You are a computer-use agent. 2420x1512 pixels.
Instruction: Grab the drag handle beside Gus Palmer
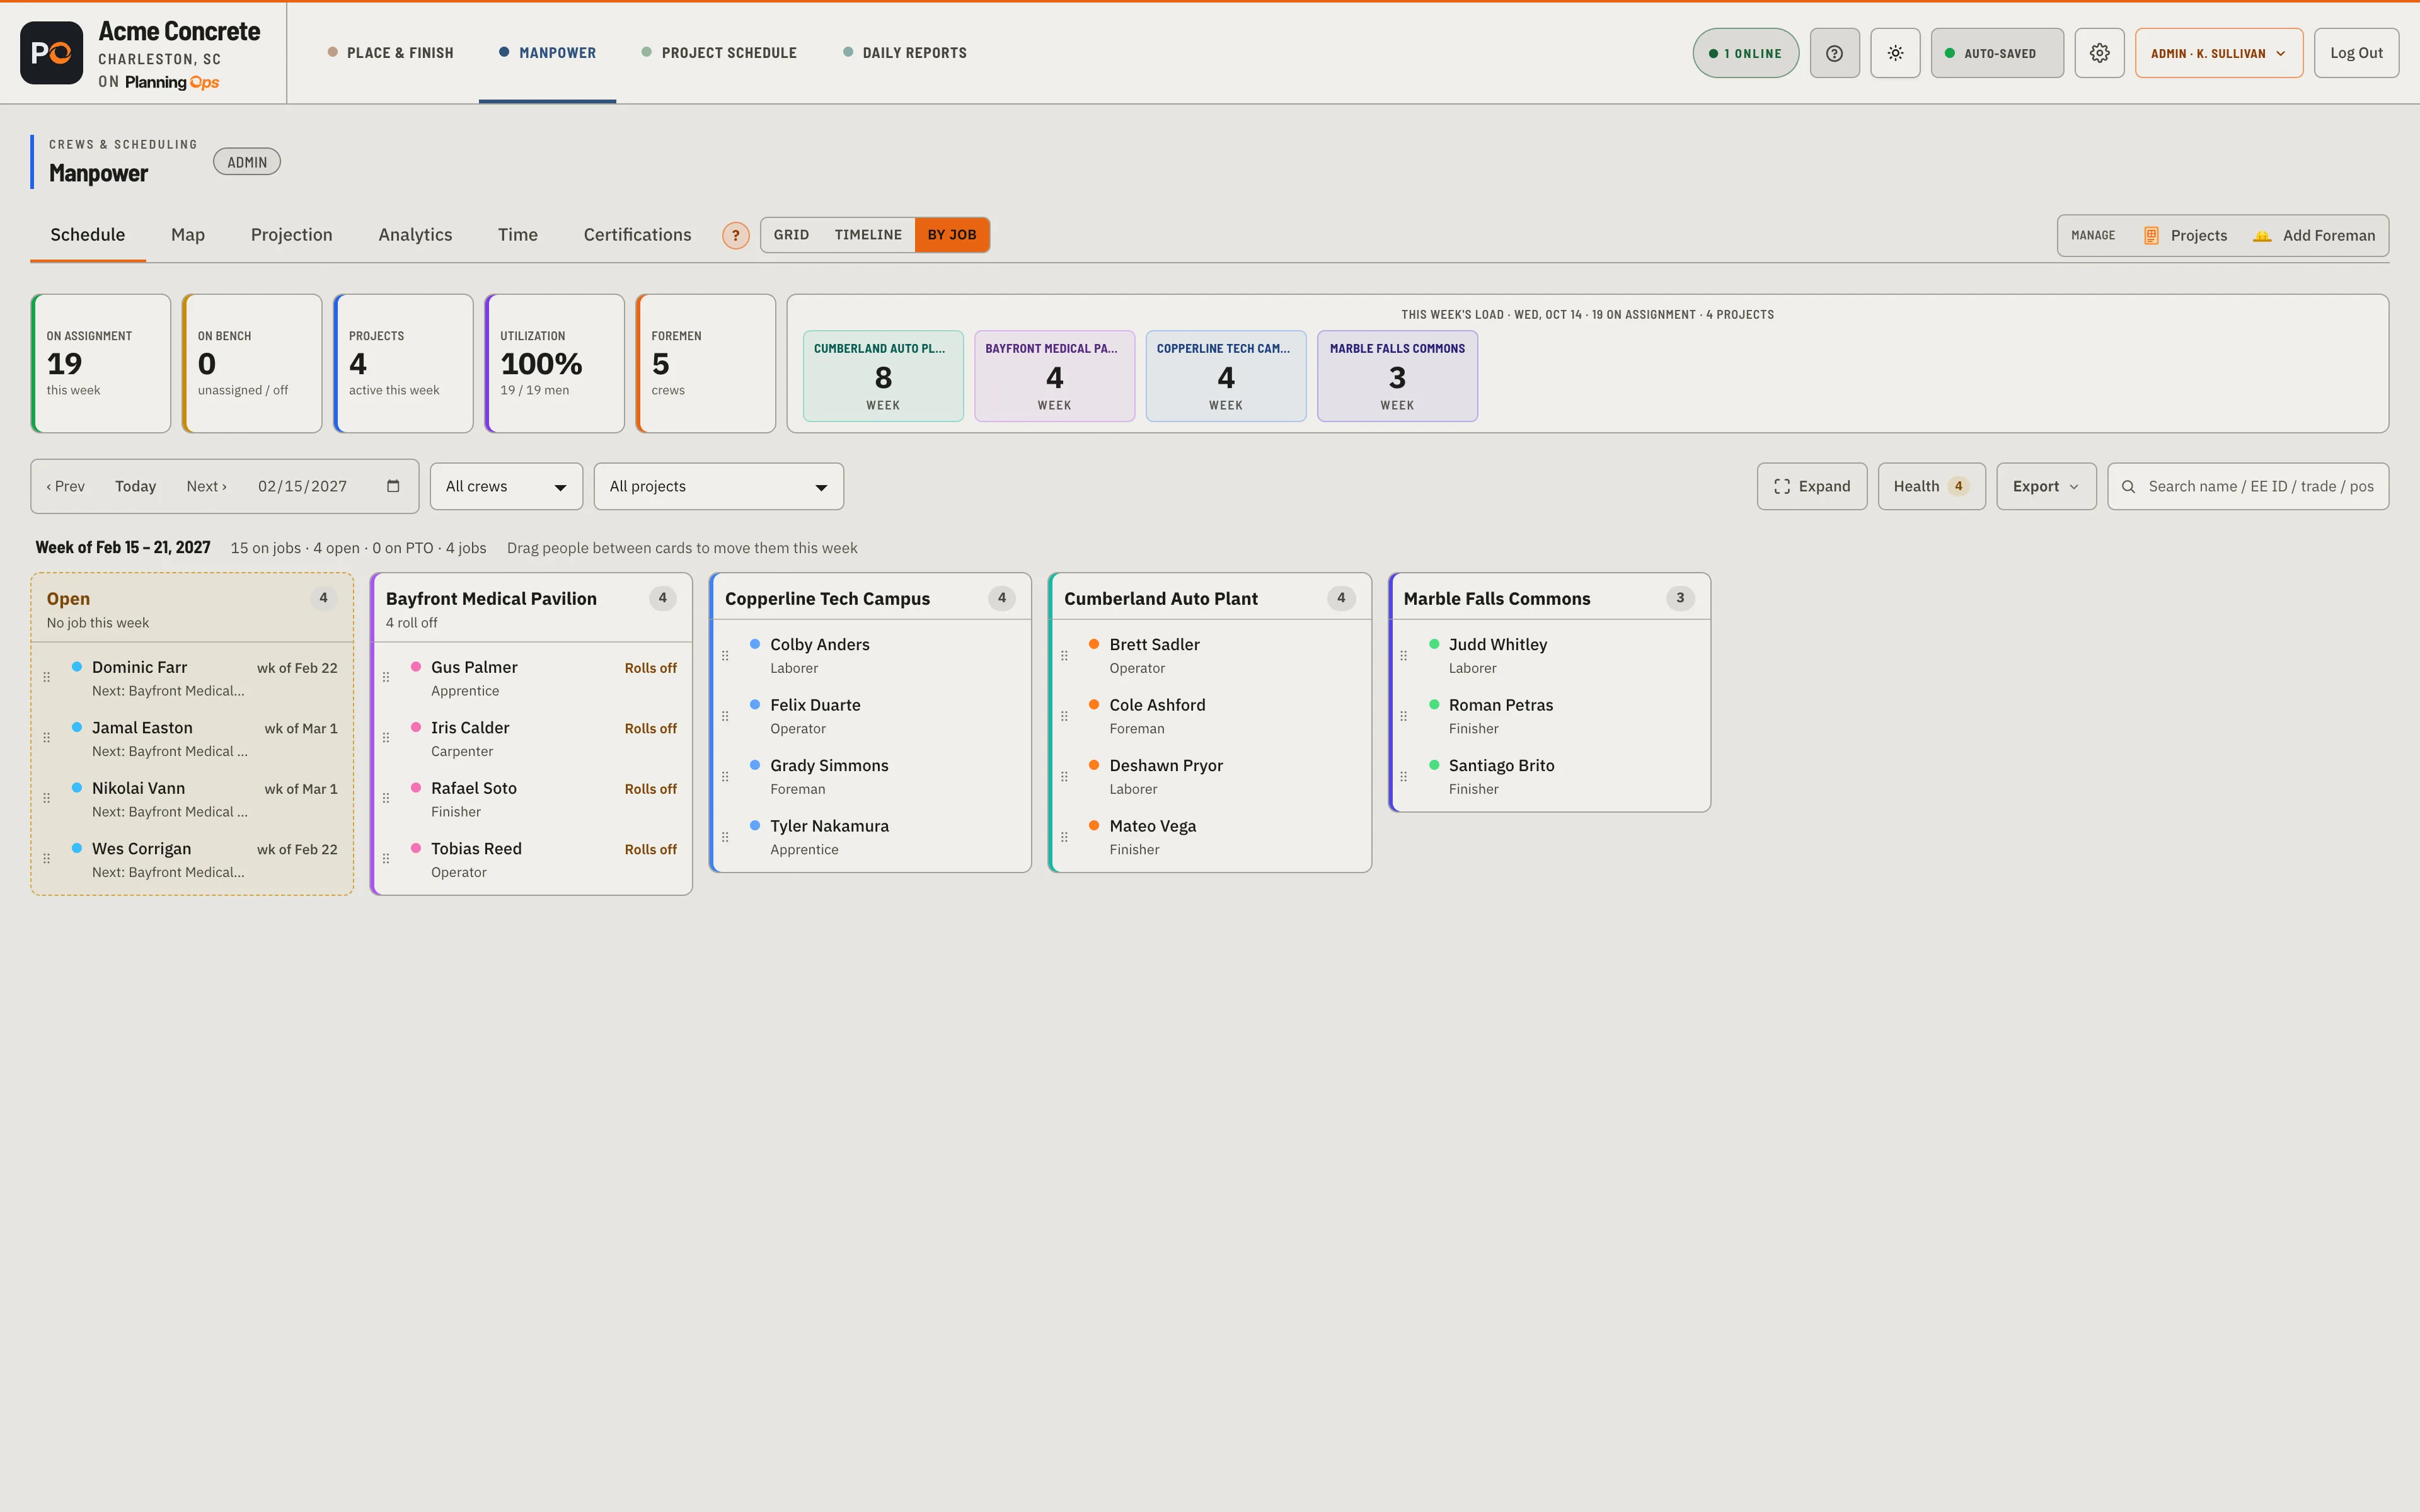tap(385, 677)
